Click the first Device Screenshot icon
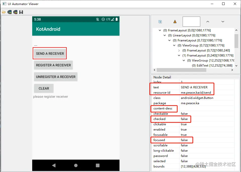 pyautogui.click(x=10, y=12)
